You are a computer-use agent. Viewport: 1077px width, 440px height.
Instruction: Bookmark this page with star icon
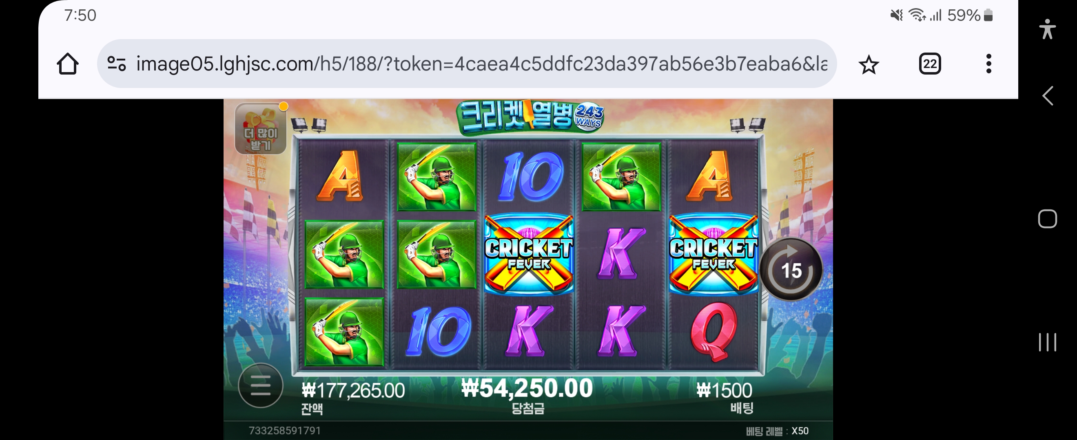[869, 64]
